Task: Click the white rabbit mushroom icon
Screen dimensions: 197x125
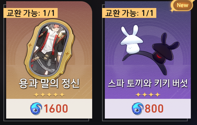Action: [132, 39]
